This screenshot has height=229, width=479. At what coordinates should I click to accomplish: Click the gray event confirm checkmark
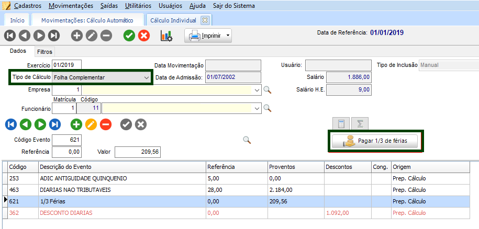[x=126, y=124]
